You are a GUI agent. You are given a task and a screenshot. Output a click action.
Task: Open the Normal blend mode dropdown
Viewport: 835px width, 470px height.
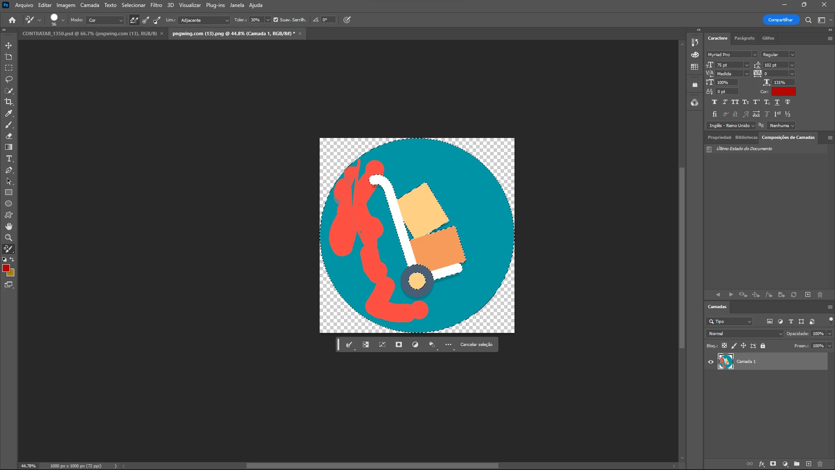coord(745,334)
